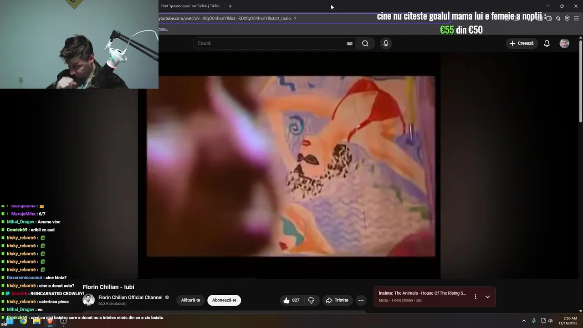583x328 pixels.
Task: Click chat message 'cine a donat asta?'
Action: 56,286
